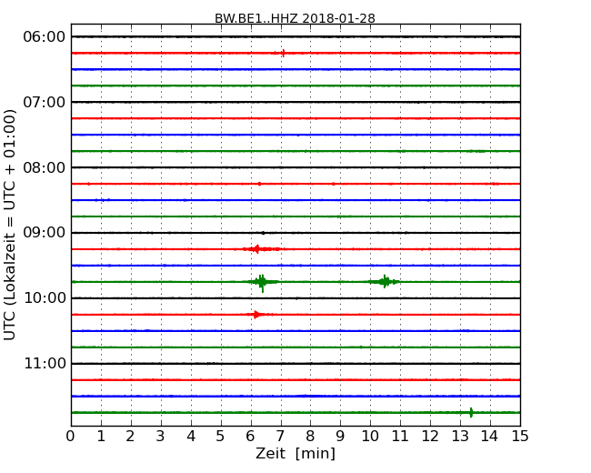
Task: Select the 06:00 time label
Action: point(45,37)
